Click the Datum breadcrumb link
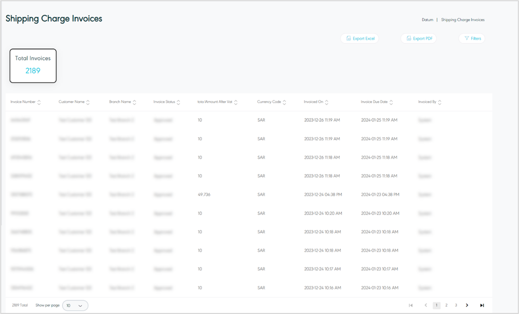The image size is (519, 314). click(x=427, y=20)
